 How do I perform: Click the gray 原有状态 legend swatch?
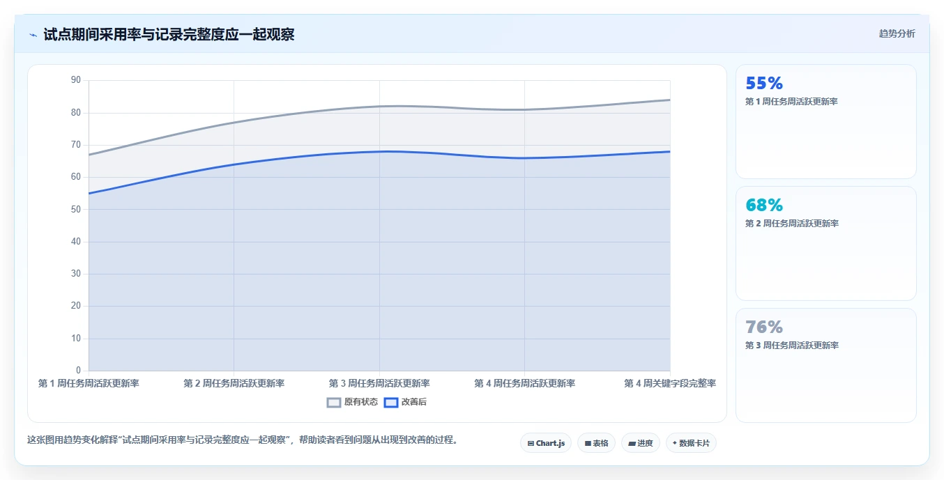(x=334, y=402)
